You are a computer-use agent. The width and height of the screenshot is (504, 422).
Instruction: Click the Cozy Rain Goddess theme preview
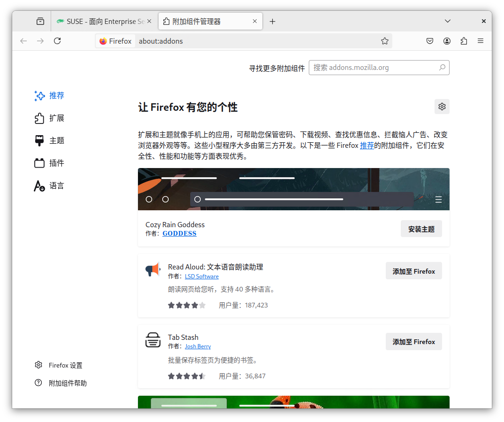(x=293, y=189)
